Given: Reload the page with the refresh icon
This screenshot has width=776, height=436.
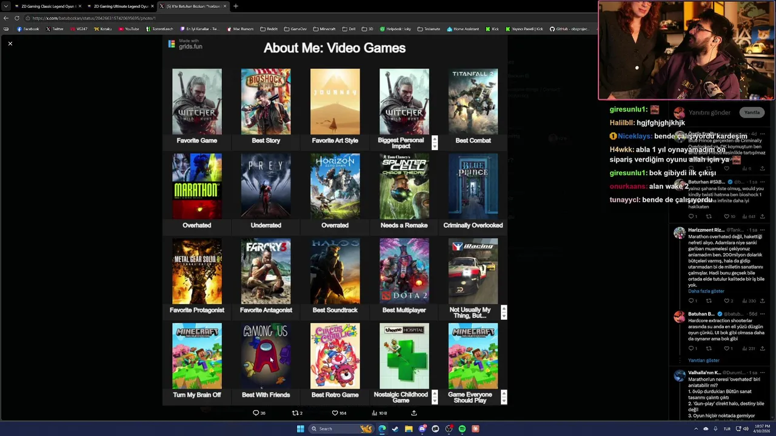Looking at the screenshot, I should [x=17, y=18].
